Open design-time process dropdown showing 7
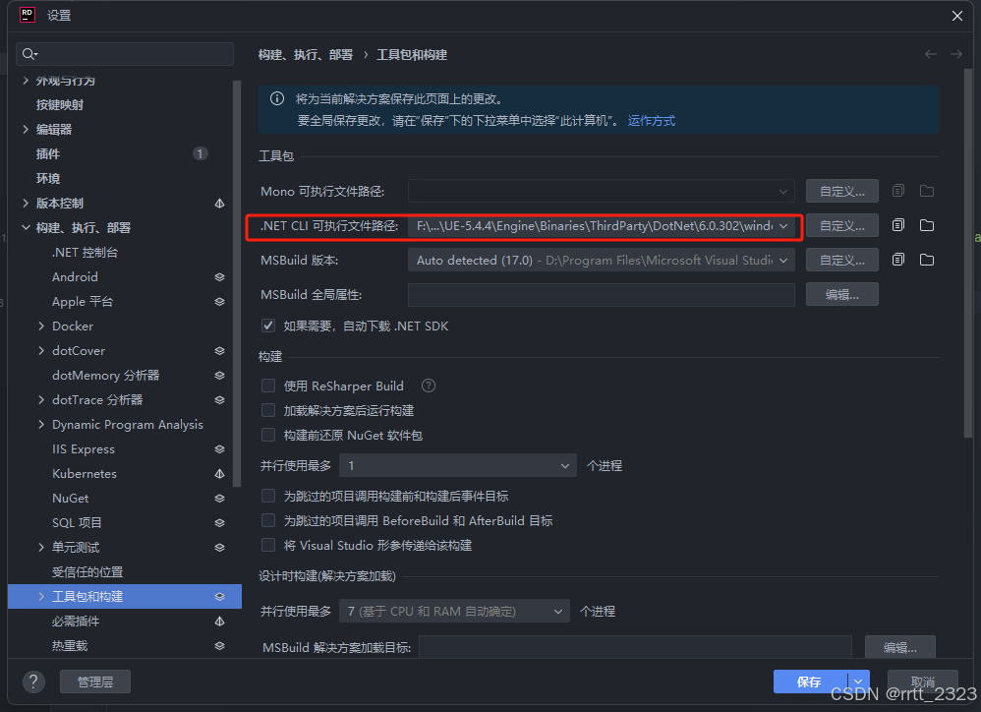Viewport: 981px width, 712px height. (x=454, y=612)
